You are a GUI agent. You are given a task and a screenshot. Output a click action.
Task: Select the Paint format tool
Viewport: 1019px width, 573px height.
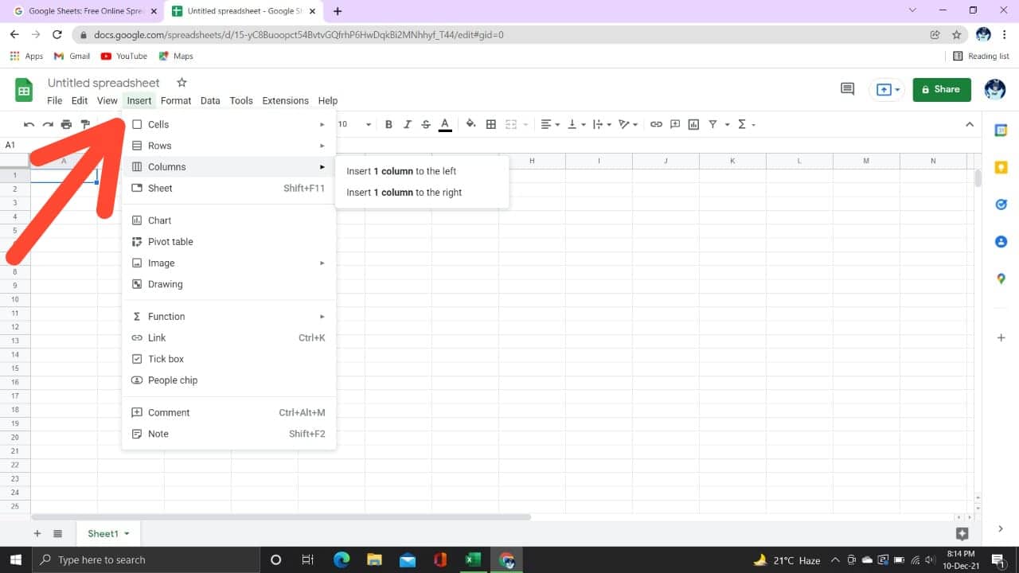pos(85,124)
